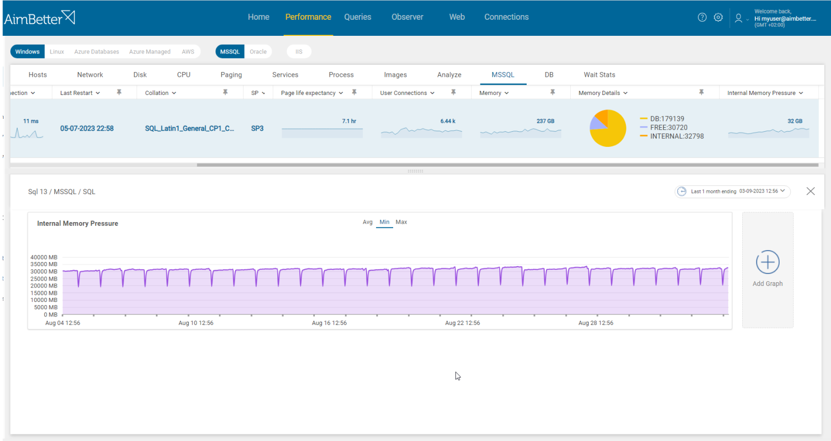The height and width of the screenshot is (441, 831).
Task: Click the INTERNAL:32798 legend entry
Action: point(672,136)
